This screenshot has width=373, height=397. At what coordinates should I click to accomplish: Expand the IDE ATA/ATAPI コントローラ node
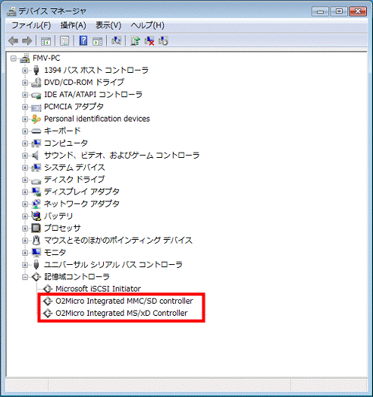[x=25, y=95]
